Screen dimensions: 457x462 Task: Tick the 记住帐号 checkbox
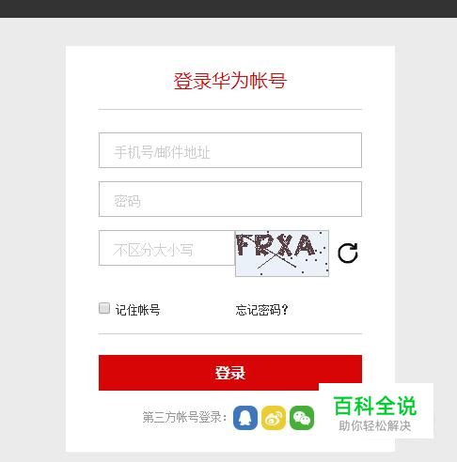(x=104, y=308)
